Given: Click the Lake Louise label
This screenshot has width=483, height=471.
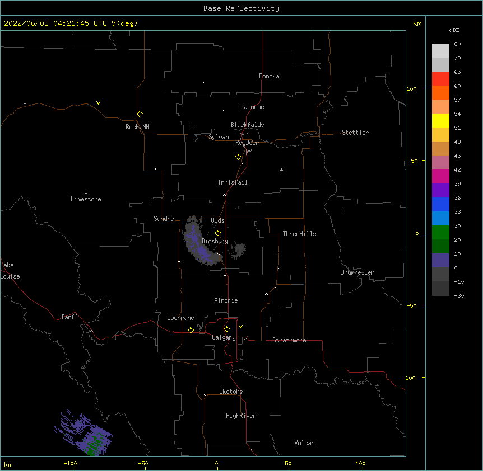Looking at the screenshot, I should (10, 271).
